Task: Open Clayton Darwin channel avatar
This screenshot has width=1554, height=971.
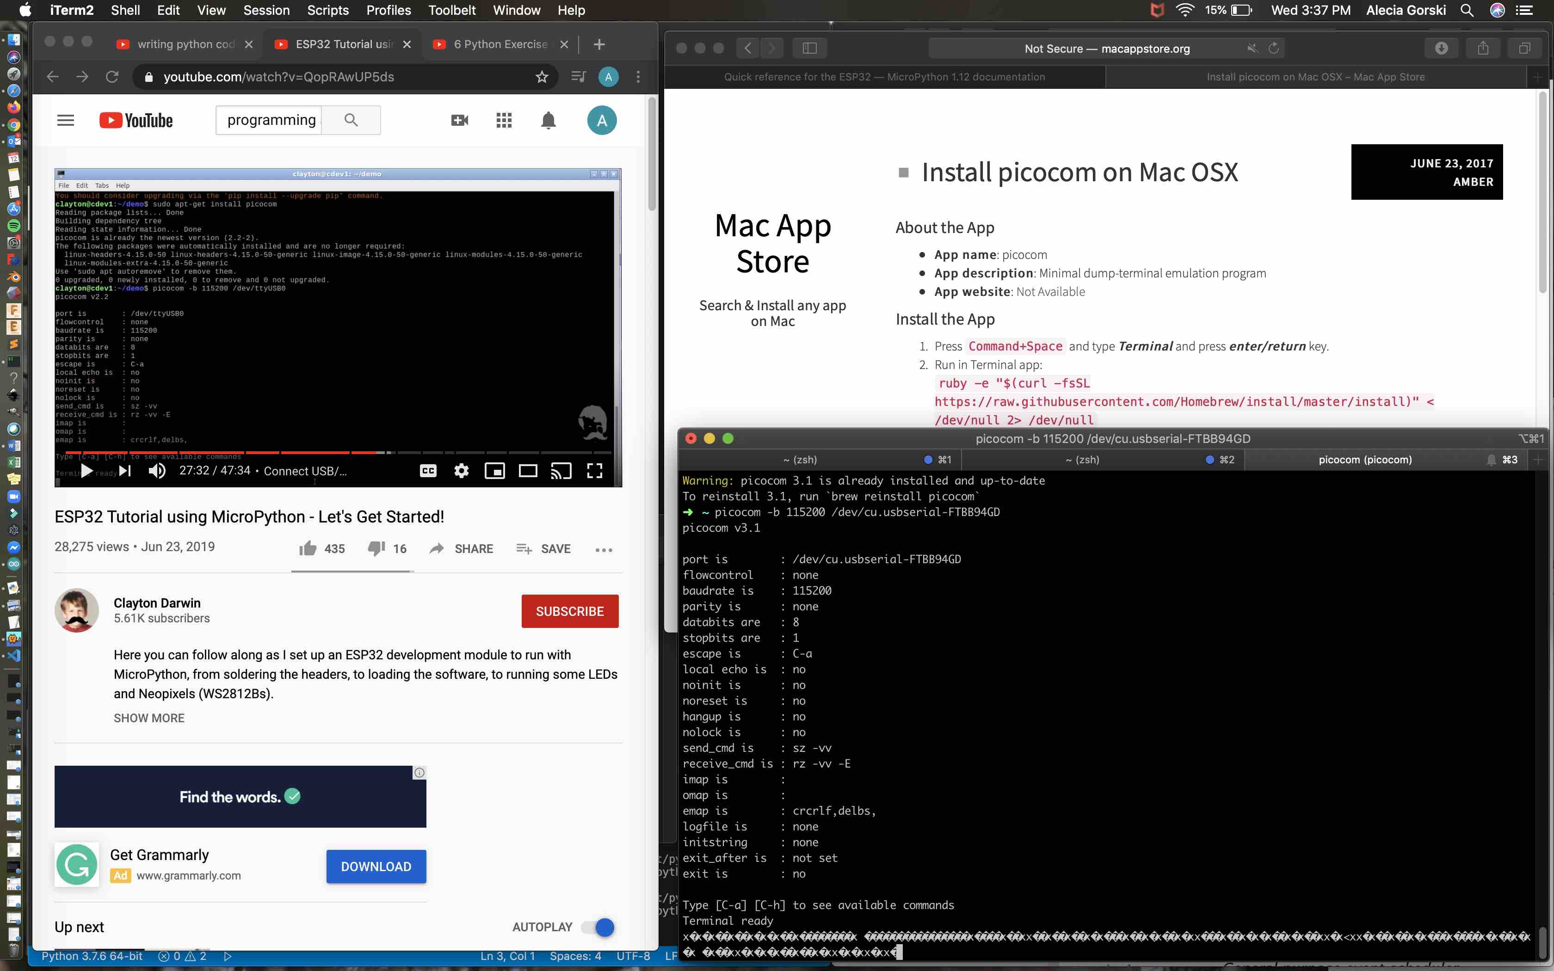Action: [x=76, y=610]
